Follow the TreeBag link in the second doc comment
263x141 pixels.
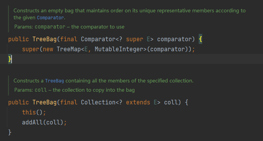pos(54,81)
